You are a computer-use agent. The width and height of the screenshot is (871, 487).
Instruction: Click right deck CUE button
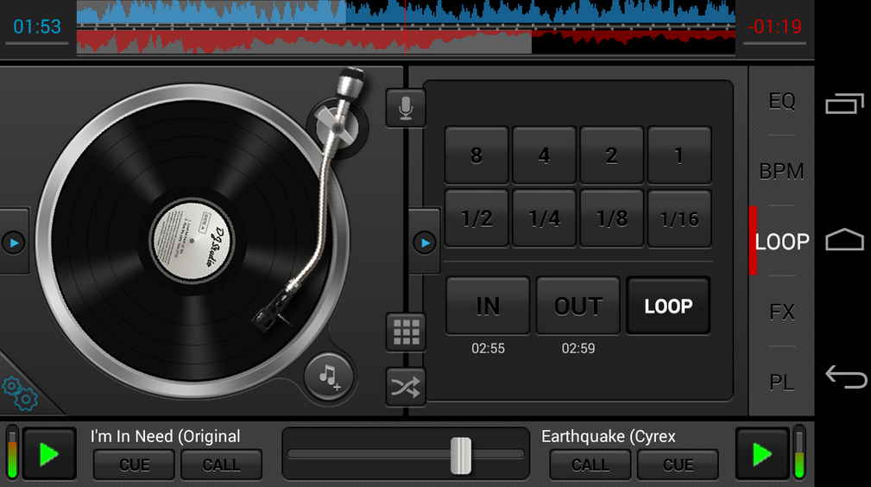point(678,465)
